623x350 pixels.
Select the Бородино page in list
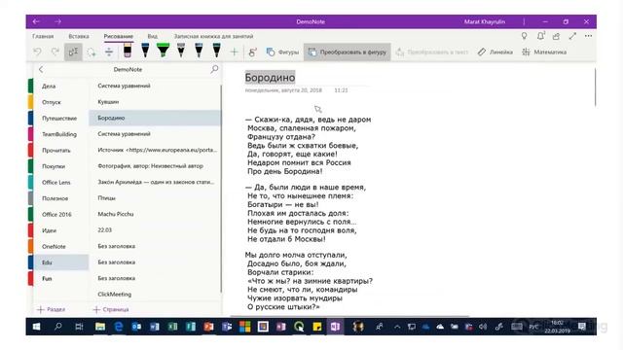point(155,118)
